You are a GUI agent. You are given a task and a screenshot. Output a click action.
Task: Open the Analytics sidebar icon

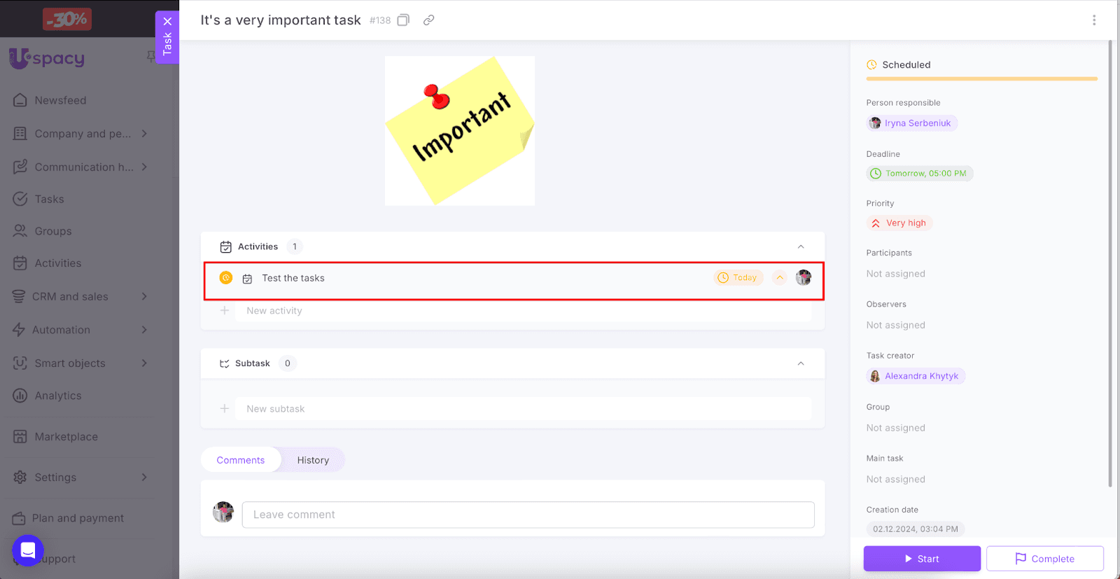20,396
